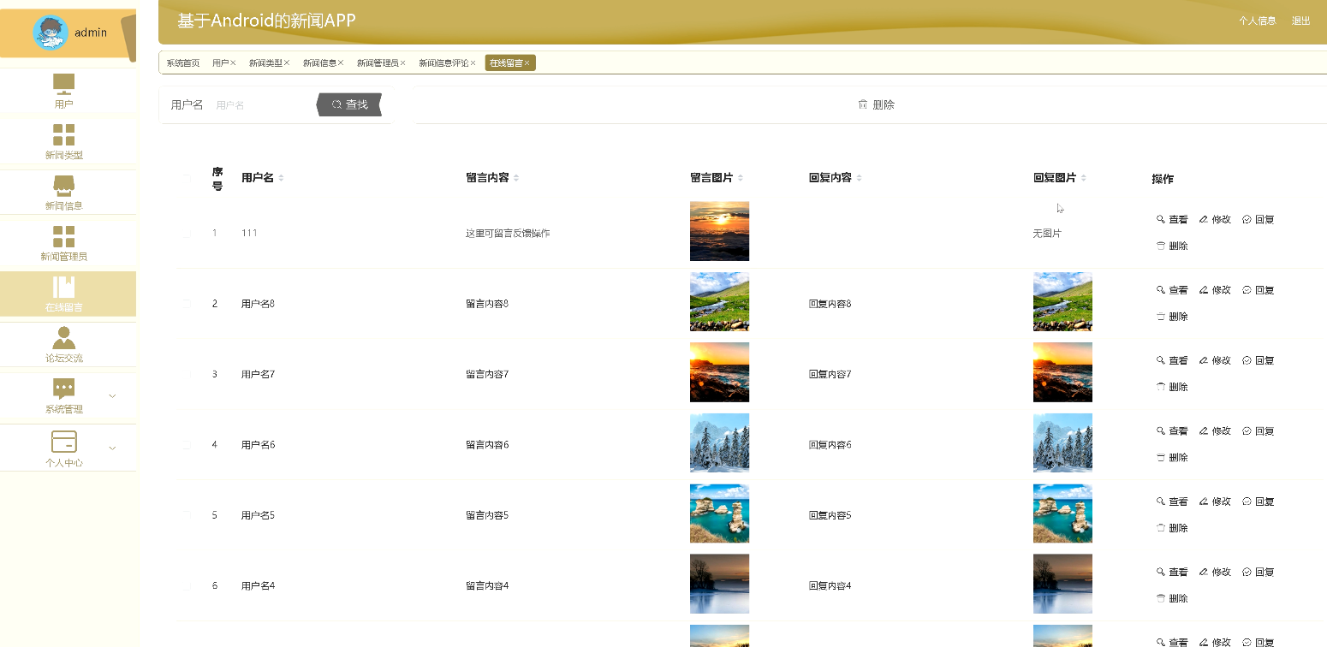The image size is (1327, 647).
Task: Close the 新闻信息评论 tab
Action: [x=473, y=63]
